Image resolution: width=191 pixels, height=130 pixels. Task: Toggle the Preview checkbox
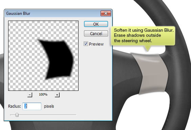click(x=86, y=44)
